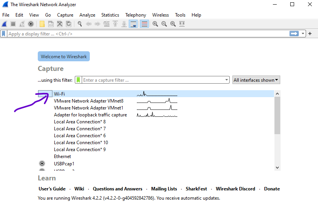
Task: Zoom out main window text
Action: tap(164, 24)
